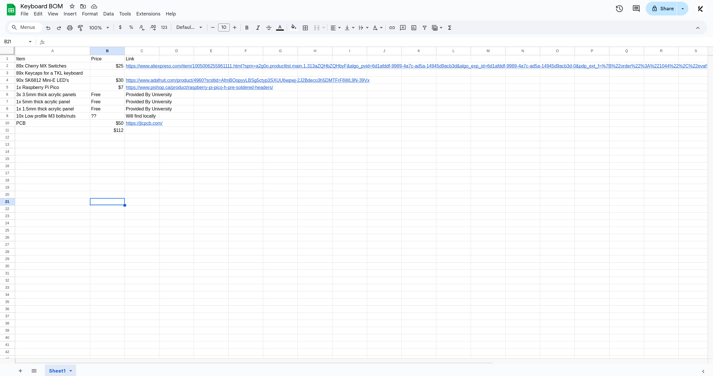Viewport: 713px width, 376px height.
Task: Decrease decimal places
Action: coord(141,27)
